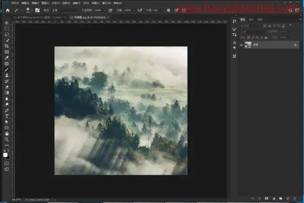
Task: Hide the Background layer with eye icon
Action: [x=241, y=45]
